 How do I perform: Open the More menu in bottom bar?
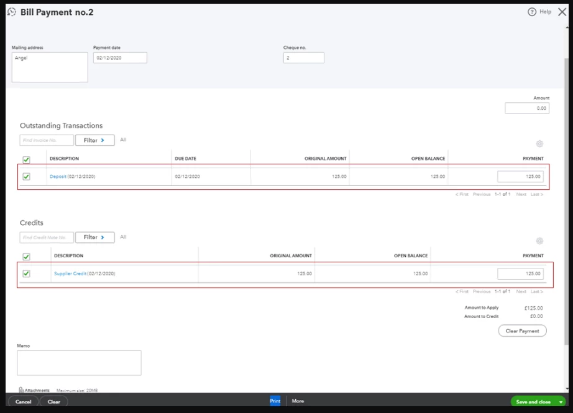(x=298, y=401)
